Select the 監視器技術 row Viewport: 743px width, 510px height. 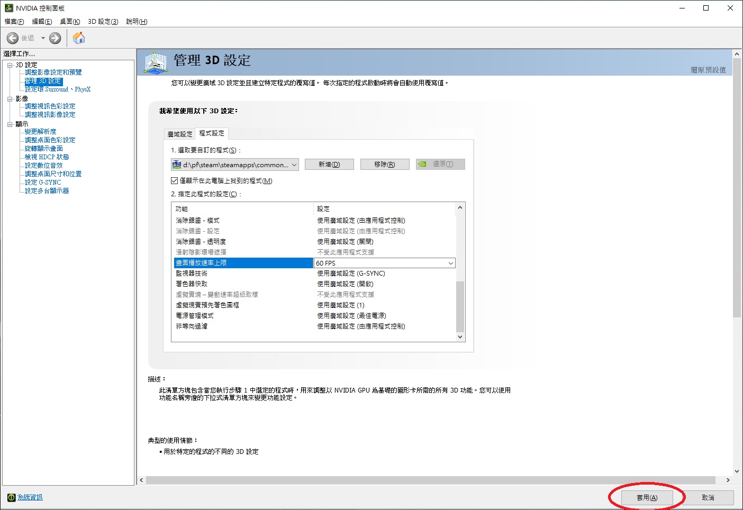(x=314, y=274)
